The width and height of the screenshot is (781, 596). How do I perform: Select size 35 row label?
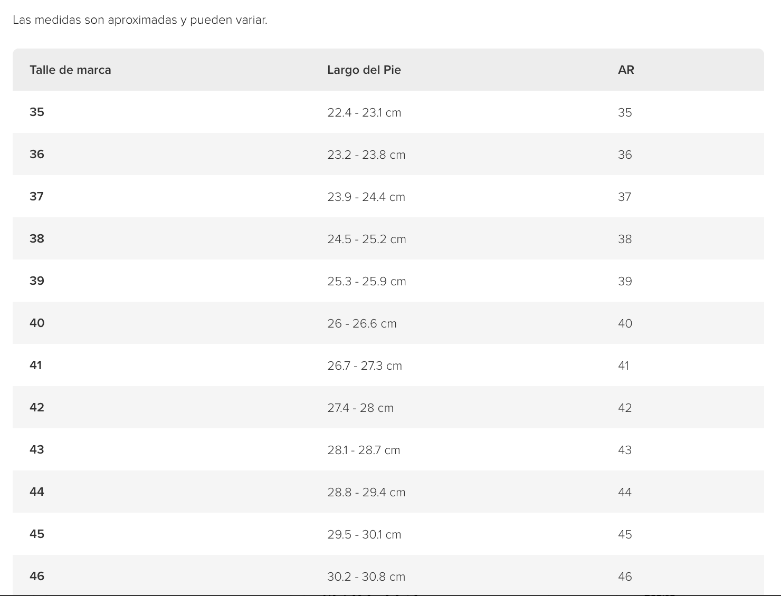click(x=37, y=112)
